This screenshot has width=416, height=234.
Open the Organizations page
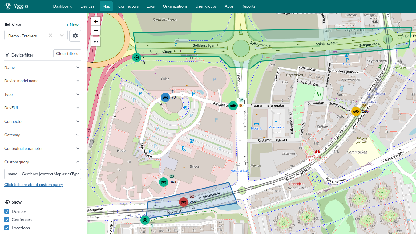(175, 6)
